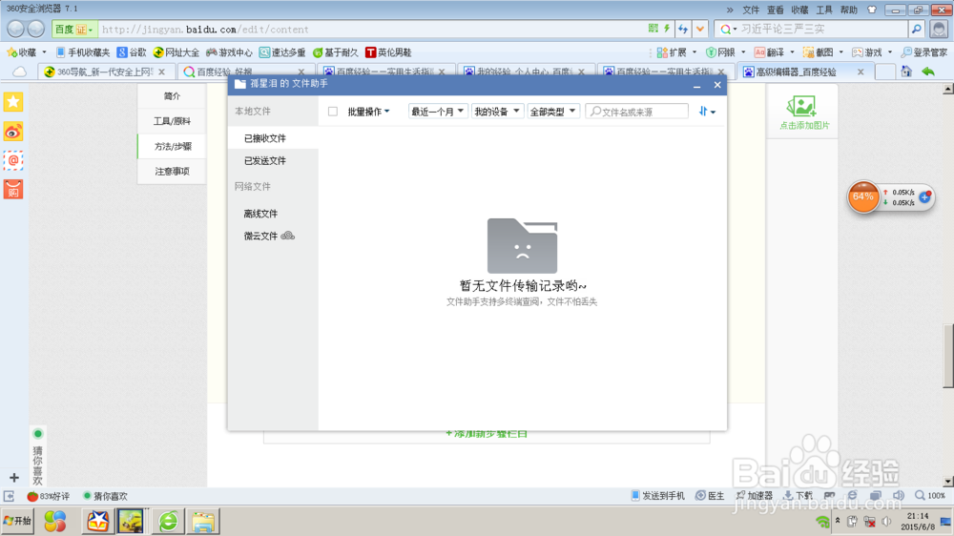Click the refresh arrows icon in address bar
This screenshot has width=954, height=536.
pyautogui.click(x=683, y=29)
